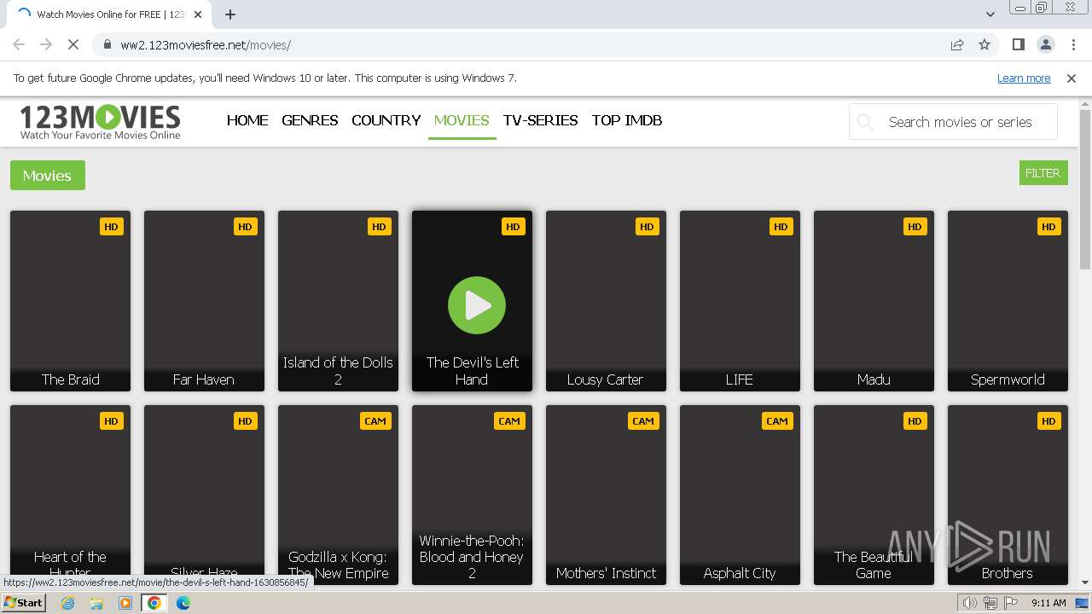Switch to Chrome in taskbar
The height and width of the screenshot is (614, 1092).
pos(154,603)
